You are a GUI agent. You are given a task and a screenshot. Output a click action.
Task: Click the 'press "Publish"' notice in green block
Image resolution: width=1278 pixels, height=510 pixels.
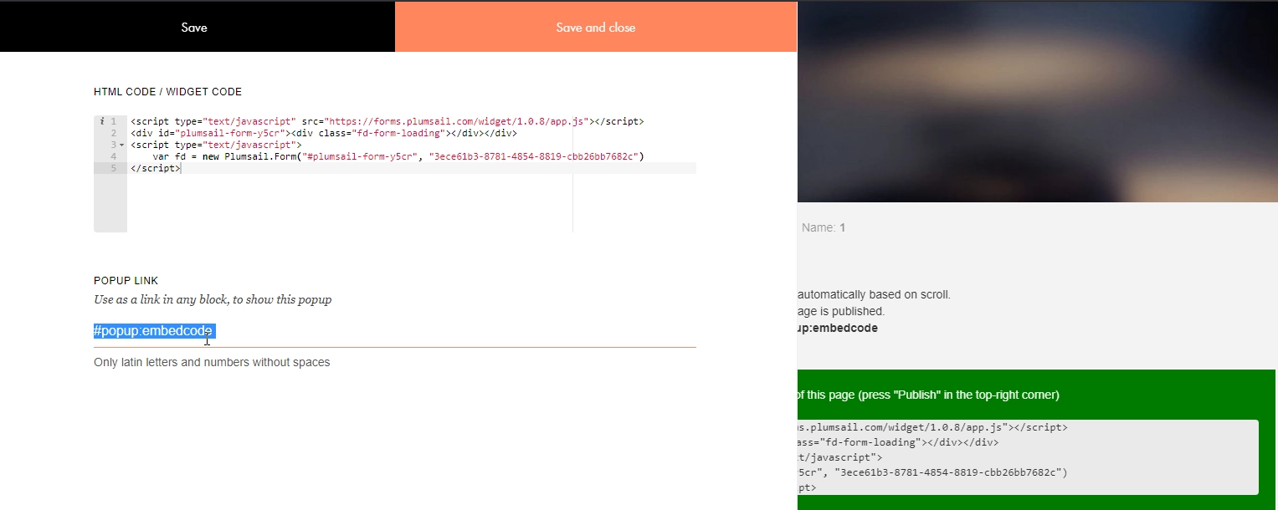[929, 395]
